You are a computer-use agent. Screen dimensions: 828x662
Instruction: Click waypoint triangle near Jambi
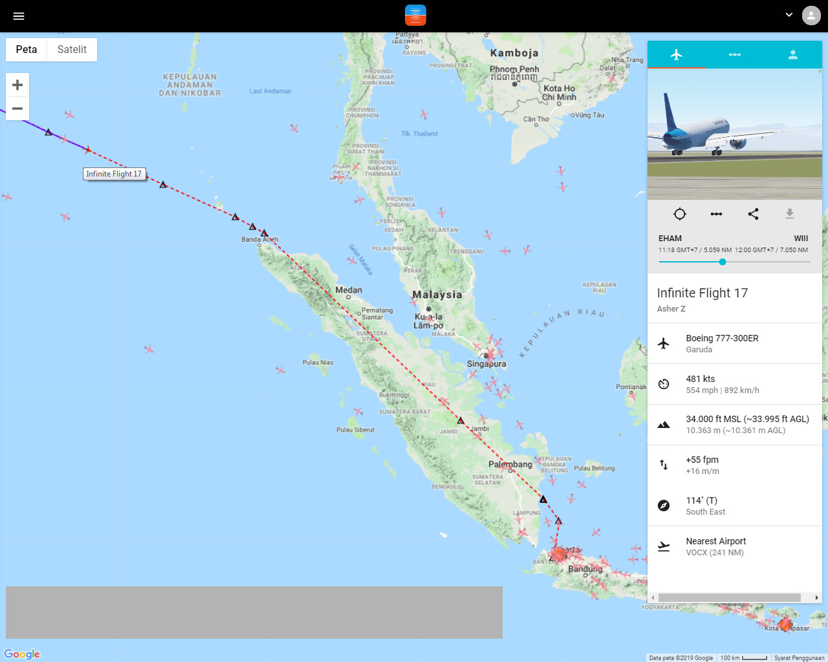coord(461,420)
